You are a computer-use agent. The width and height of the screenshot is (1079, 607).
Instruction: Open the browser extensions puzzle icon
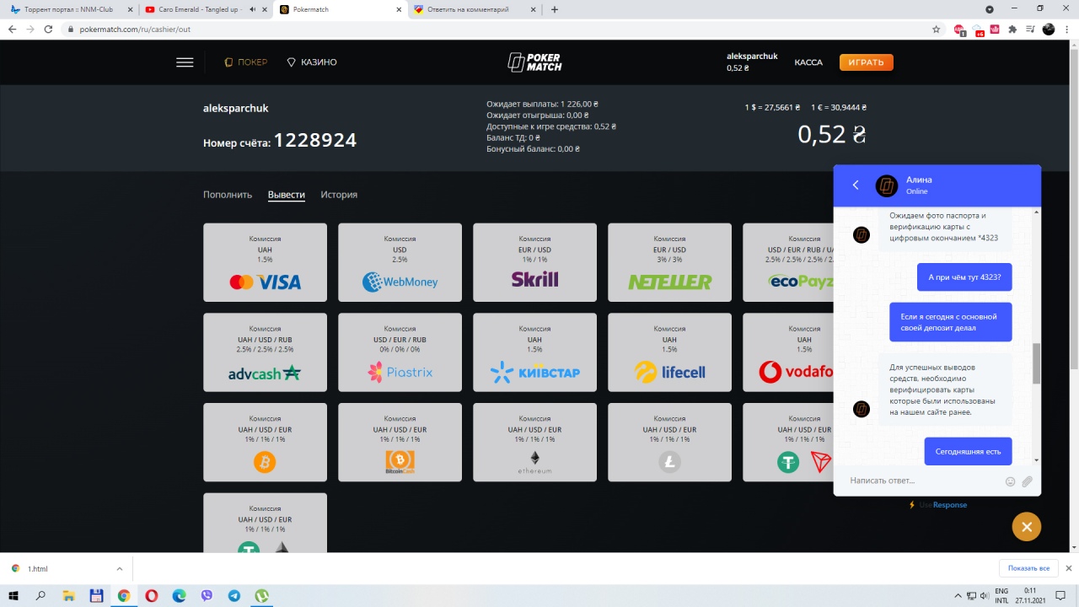(x=1012, y=29)
